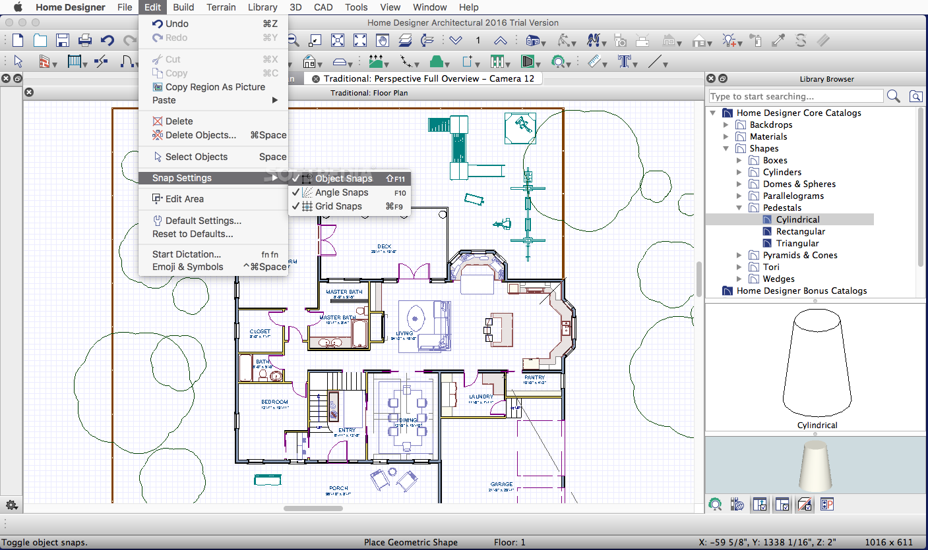928x550 pixels.
Task: Select the Pan Window hand tool
Action: [382, 40]
